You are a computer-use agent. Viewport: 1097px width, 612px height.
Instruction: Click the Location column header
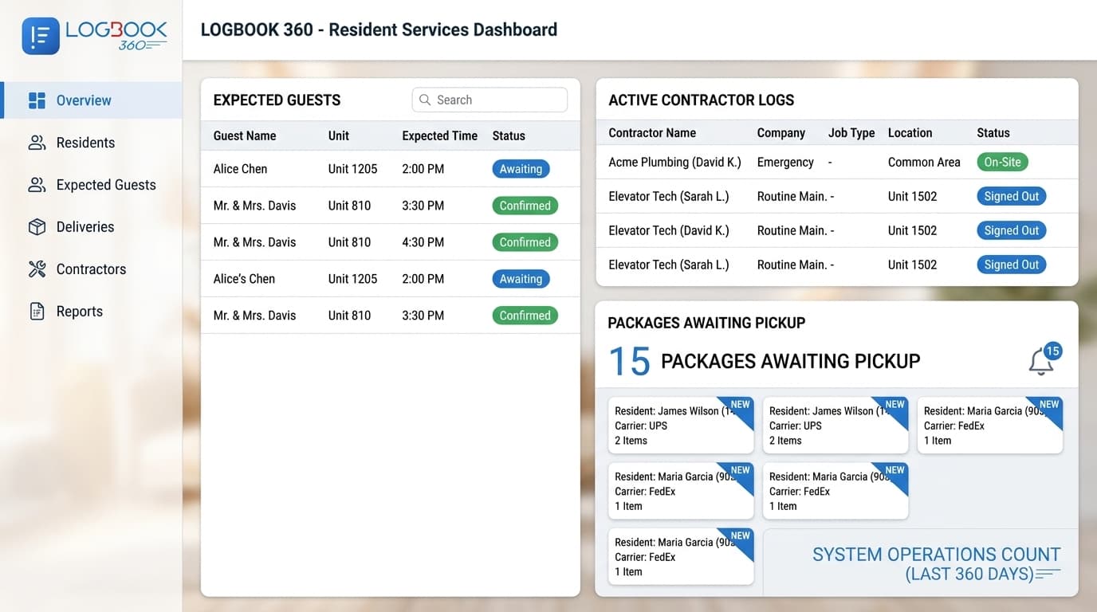(x=910, y=133)
